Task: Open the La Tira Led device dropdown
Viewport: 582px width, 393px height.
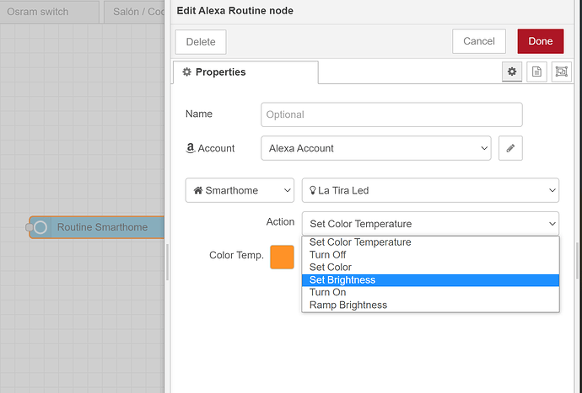Action: 430,190
